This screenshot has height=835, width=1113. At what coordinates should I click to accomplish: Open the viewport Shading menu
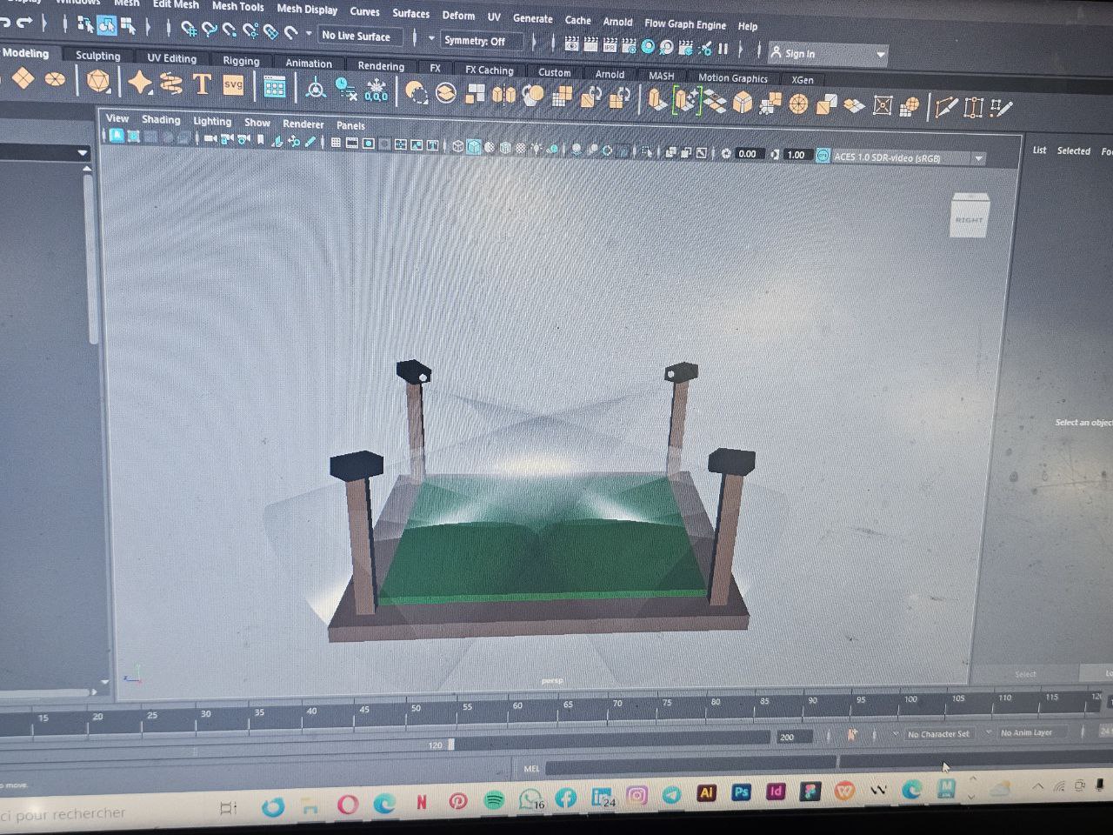161,119
